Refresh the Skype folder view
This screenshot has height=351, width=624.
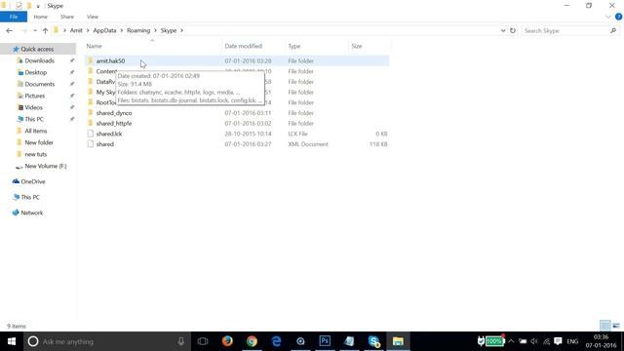pyautogui.click(x=513, y=30)
